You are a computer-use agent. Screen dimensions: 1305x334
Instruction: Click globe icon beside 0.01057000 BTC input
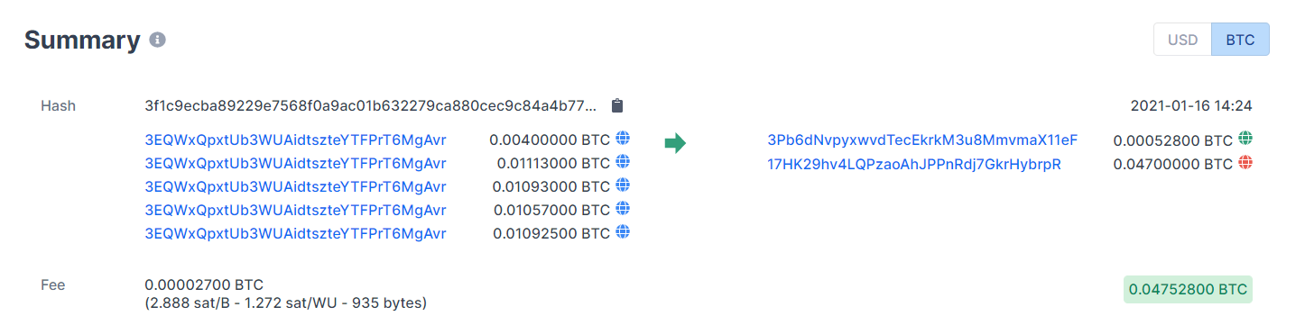[622, 209]
